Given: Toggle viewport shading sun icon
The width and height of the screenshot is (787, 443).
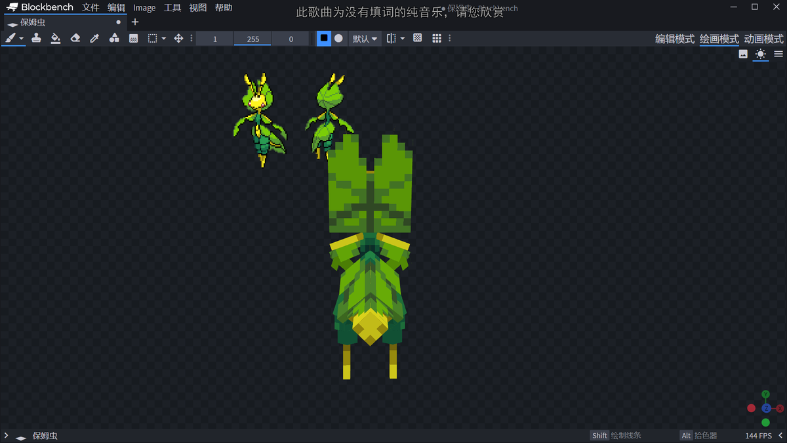Looking at the screenshot, I should tap(761, 54).
